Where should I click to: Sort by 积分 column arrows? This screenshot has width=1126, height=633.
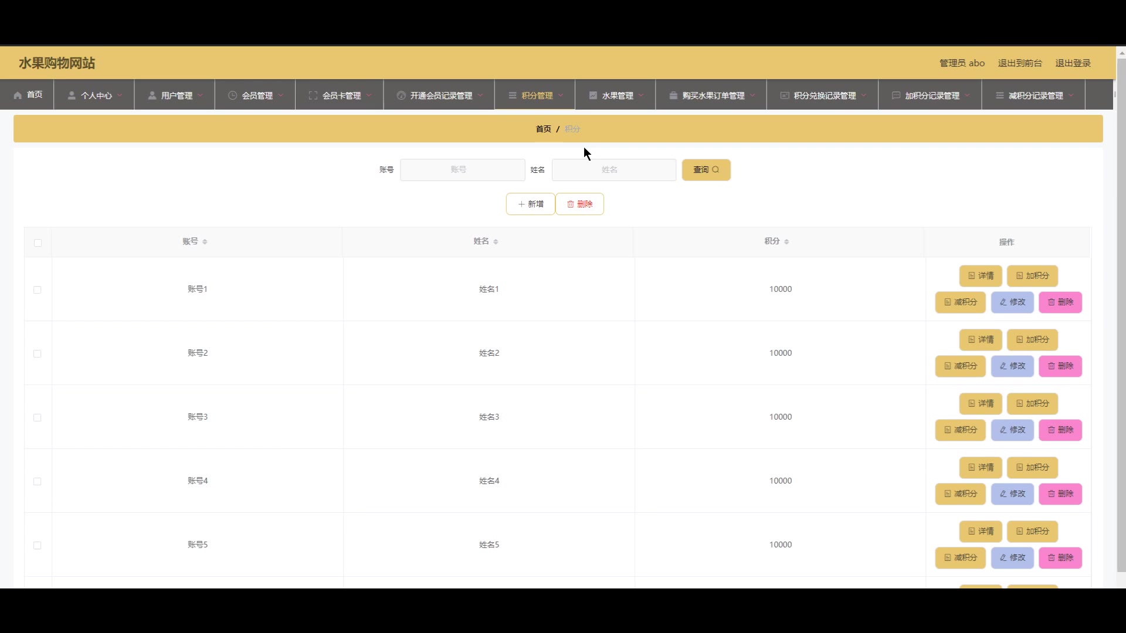[x=786, y=241]
